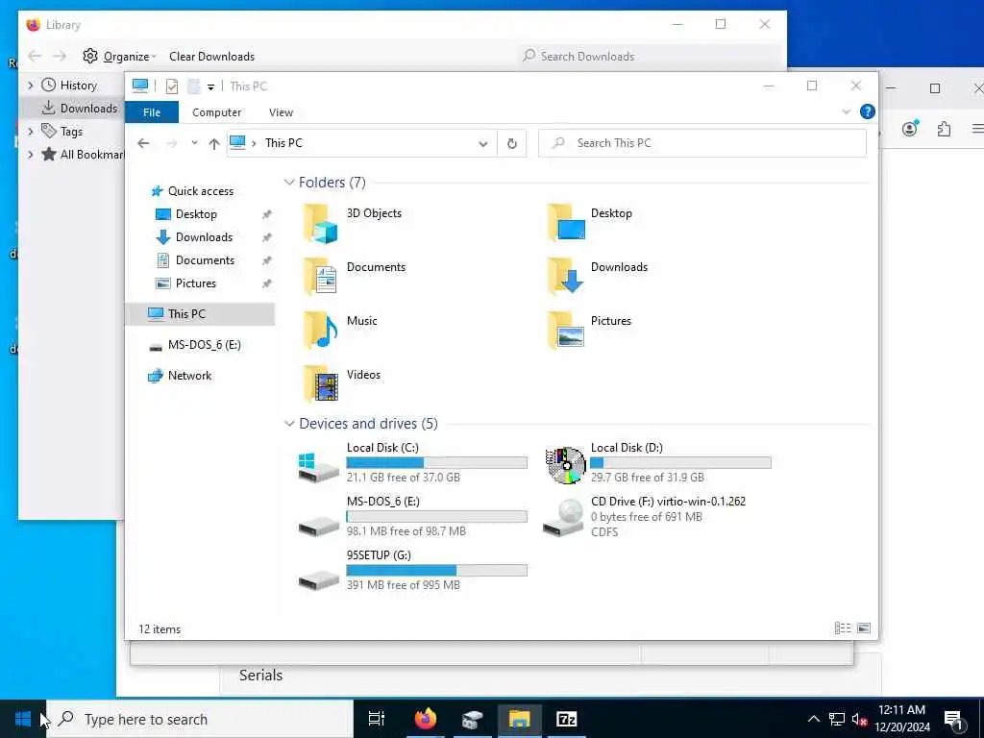
Task: Click Properties quick access toolbar icon
Action: pyautogui.click(x=172, y=86)
